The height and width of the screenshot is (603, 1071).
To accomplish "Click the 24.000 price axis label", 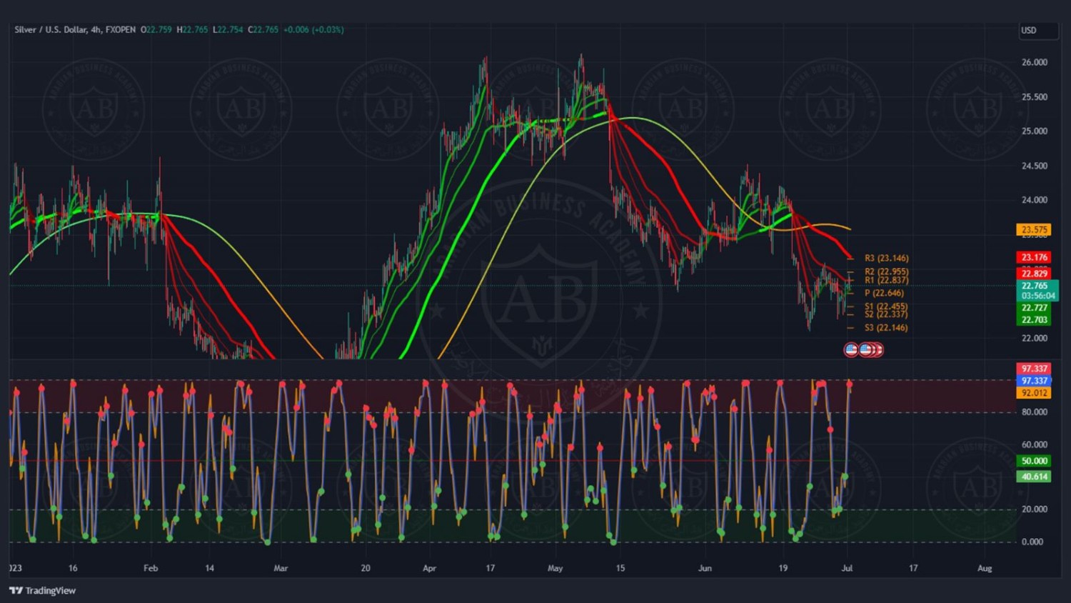I will click(x=1035, y=200).
